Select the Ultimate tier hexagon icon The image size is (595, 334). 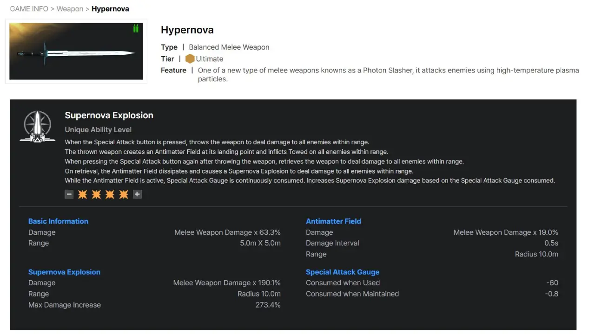click(x=190, y=59)
